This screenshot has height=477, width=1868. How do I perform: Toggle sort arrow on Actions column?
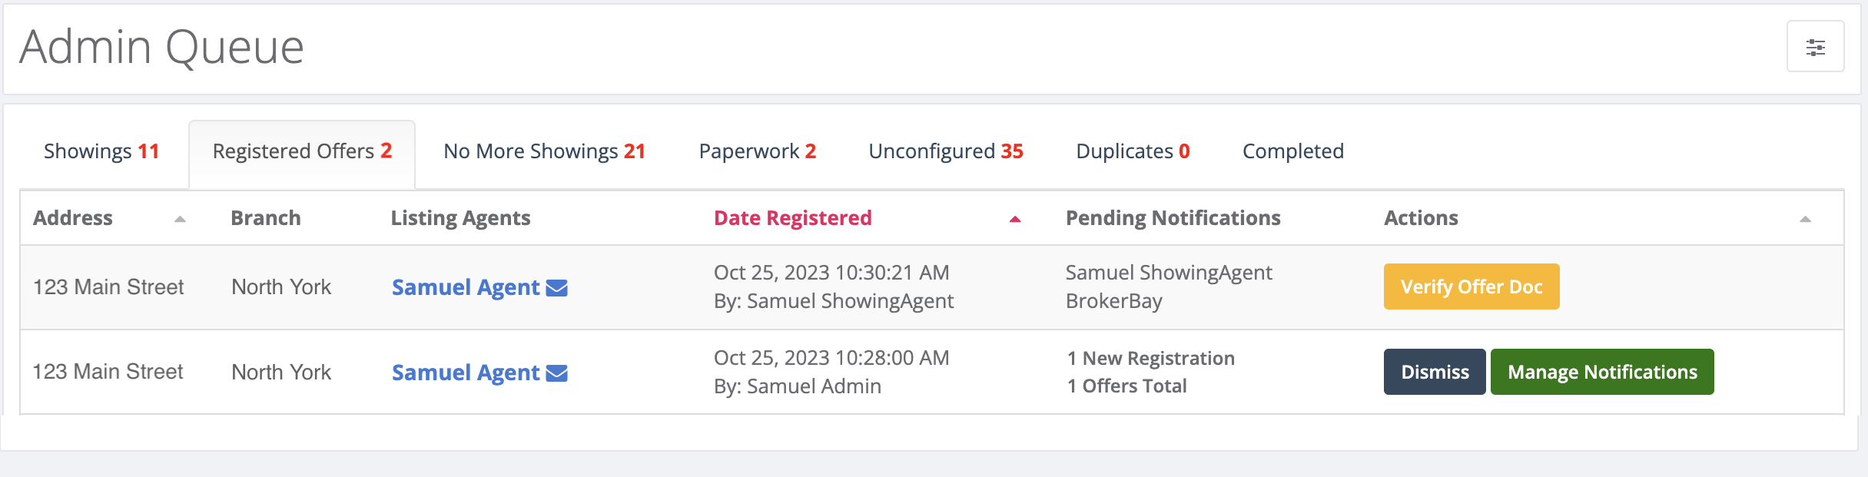1805,219
